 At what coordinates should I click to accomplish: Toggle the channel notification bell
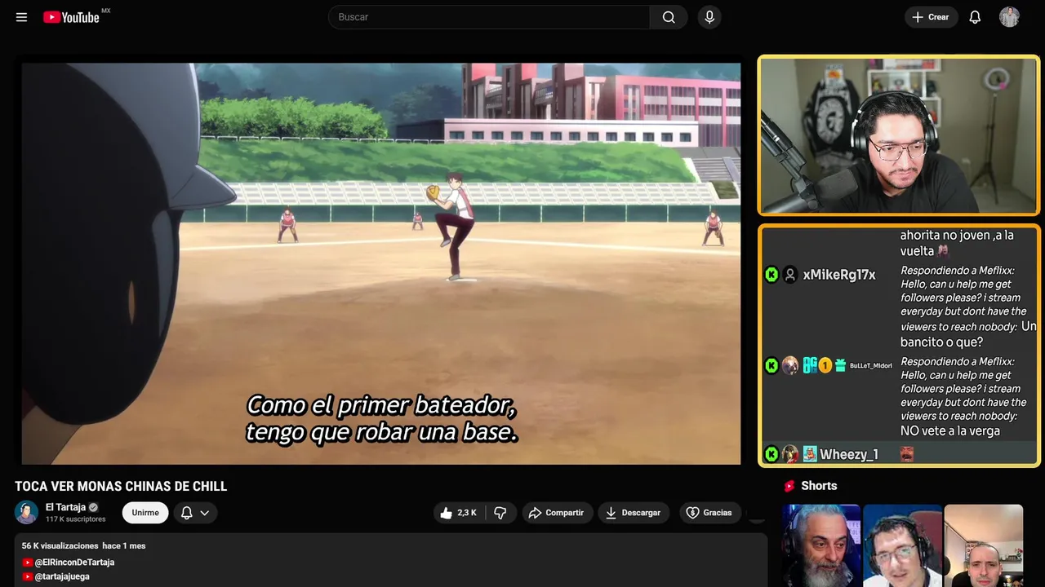pyautogui.click(x=186, y=513)
